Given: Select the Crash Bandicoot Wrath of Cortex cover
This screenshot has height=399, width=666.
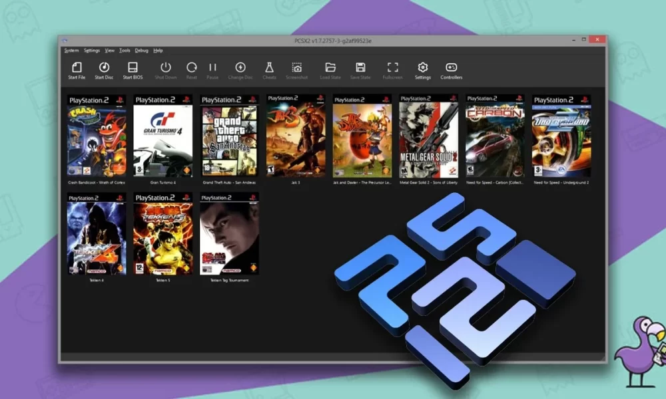Looking at the screenshot, I should (x=97, y=136).
